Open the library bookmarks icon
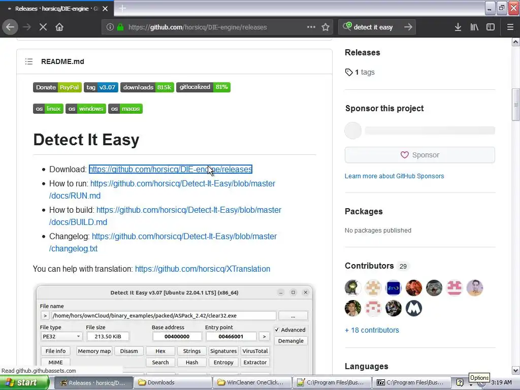 pyautogui.click(x=474, y=27)
